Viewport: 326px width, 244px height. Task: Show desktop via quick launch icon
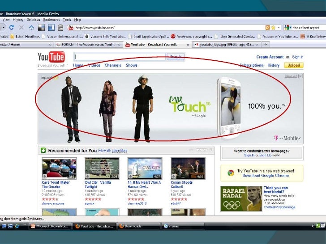[4, 226]
